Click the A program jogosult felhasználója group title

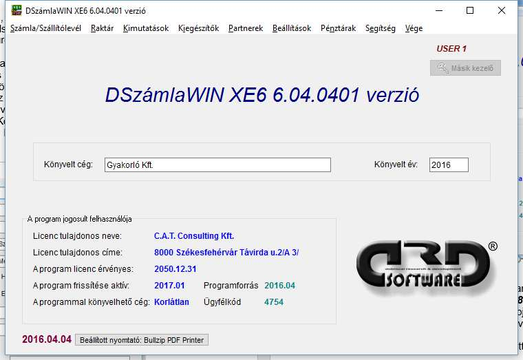pos(79,219)
